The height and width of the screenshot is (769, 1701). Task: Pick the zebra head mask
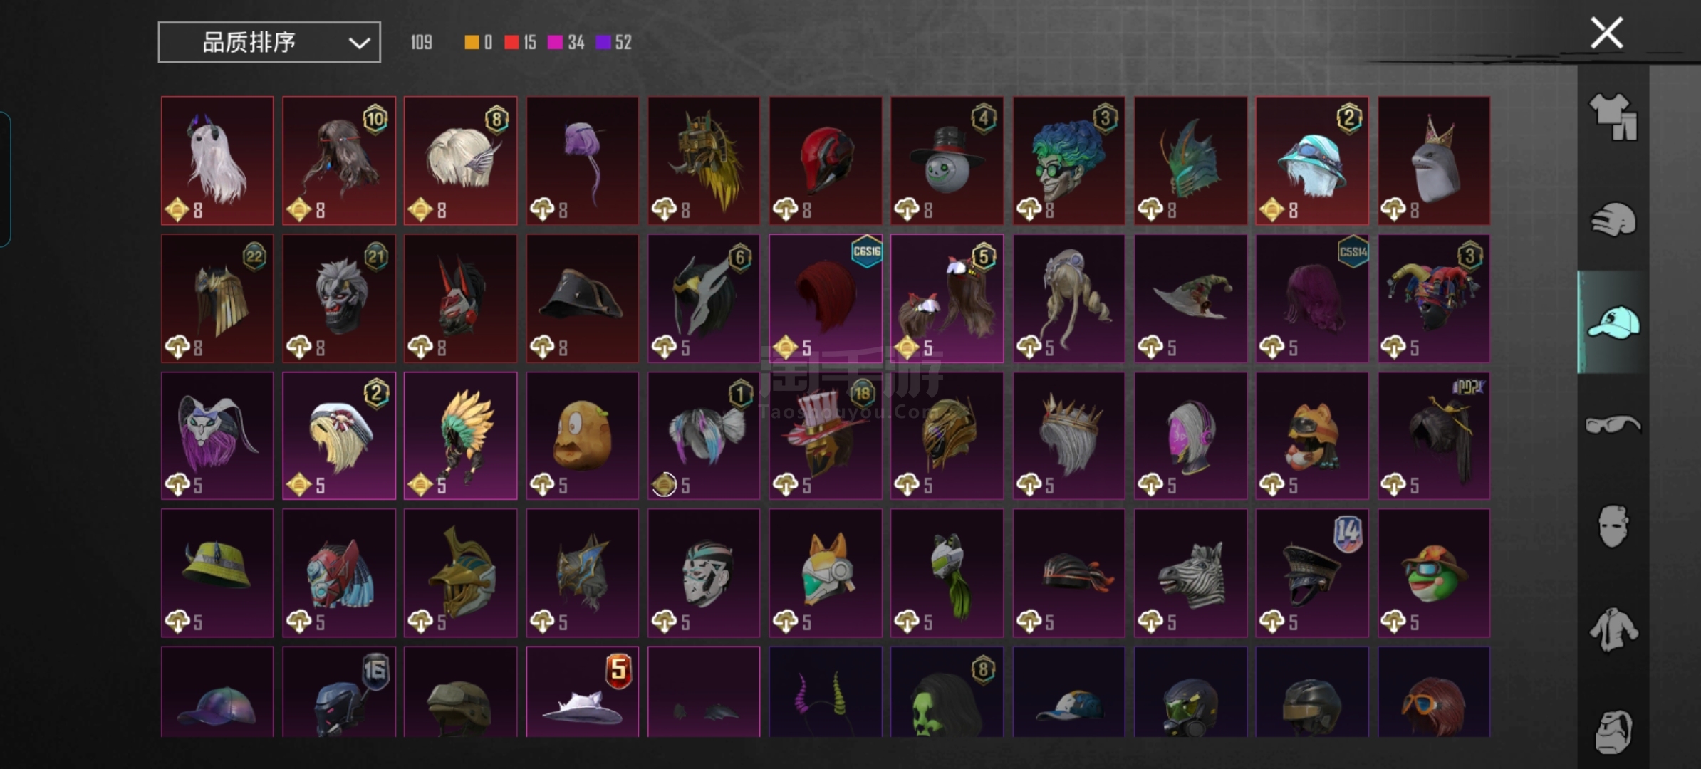[x=1191, y=573]
